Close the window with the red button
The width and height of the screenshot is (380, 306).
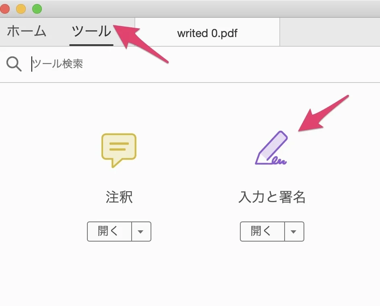[4, 9]
